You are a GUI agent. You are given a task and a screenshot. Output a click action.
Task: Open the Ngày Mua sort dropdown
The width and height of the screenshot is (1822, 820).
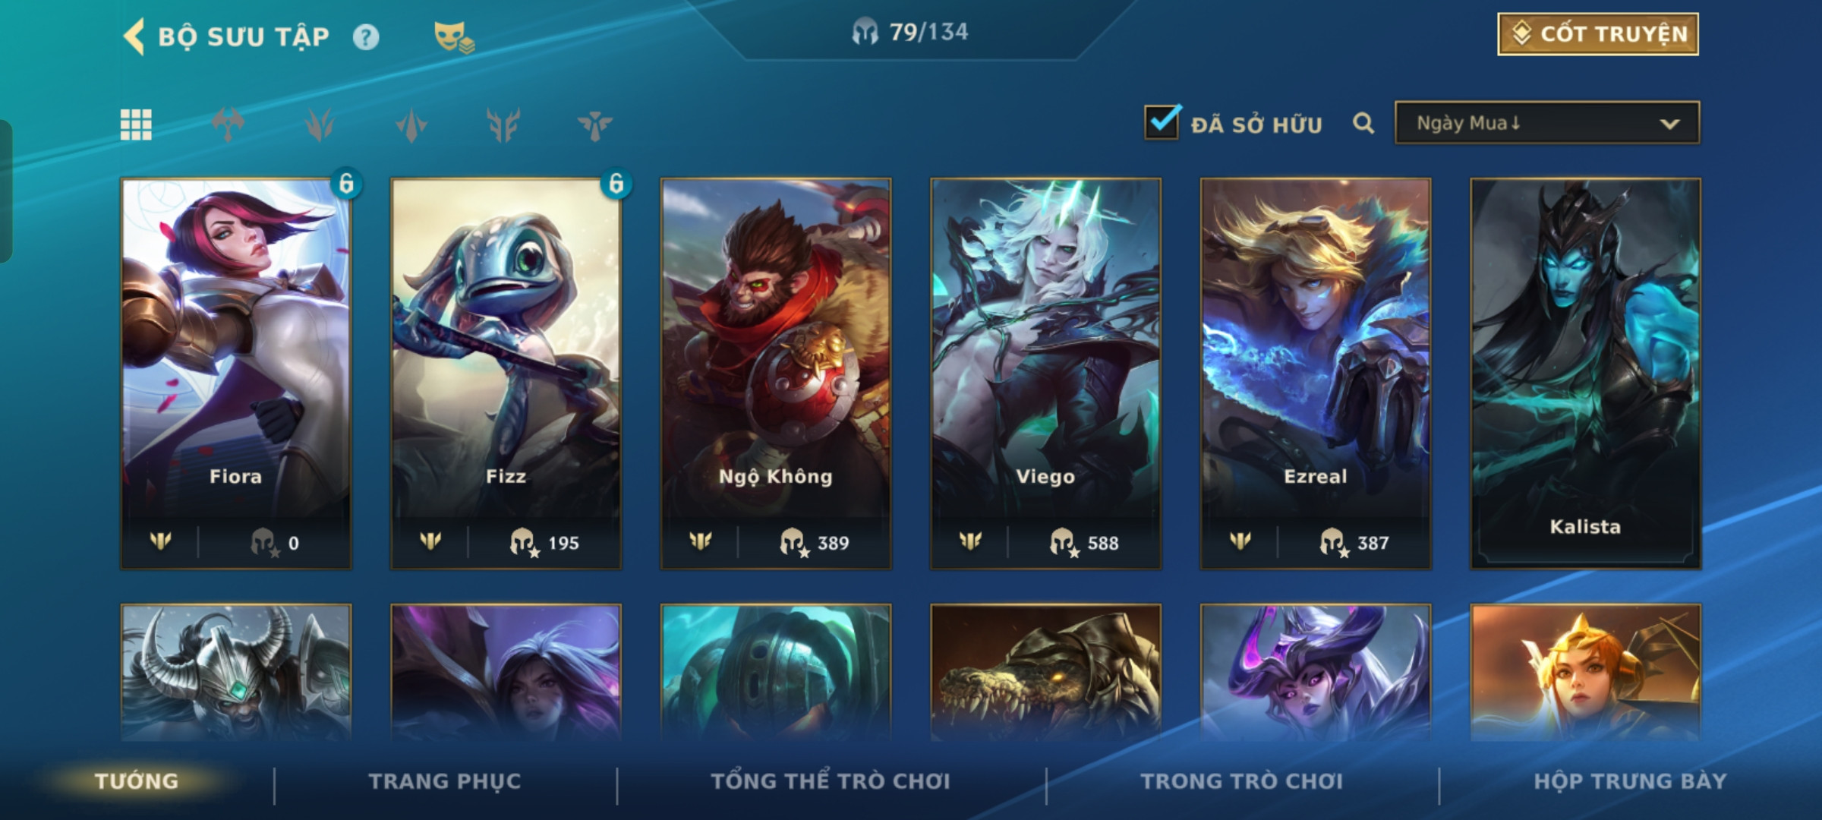click(x=1547, y=123)
